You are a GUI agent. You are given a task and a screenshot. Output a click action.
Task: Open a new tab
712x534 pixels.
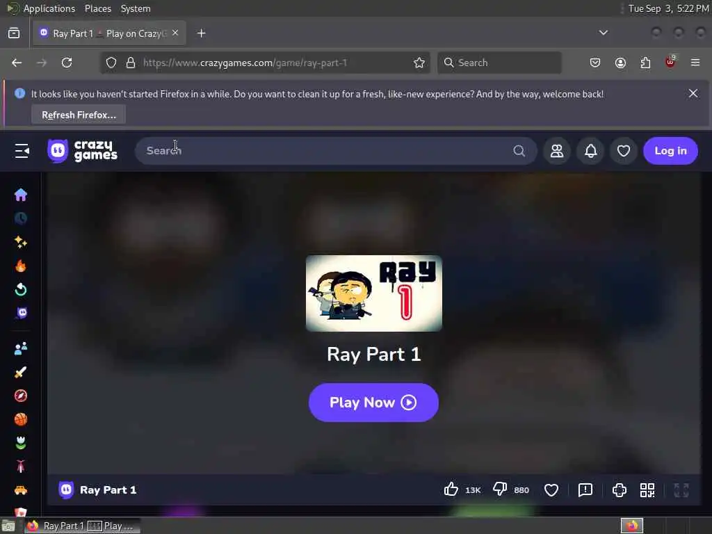201,33
